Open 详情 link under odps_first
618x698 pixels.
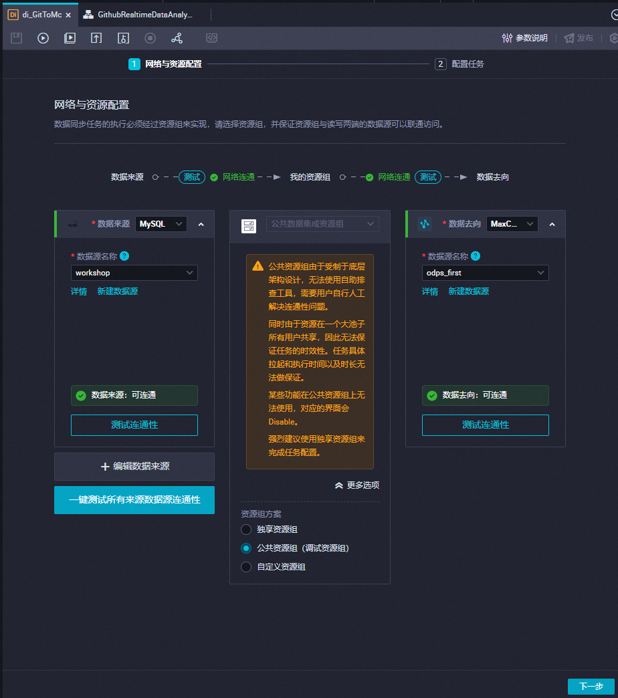click(430, 291)
